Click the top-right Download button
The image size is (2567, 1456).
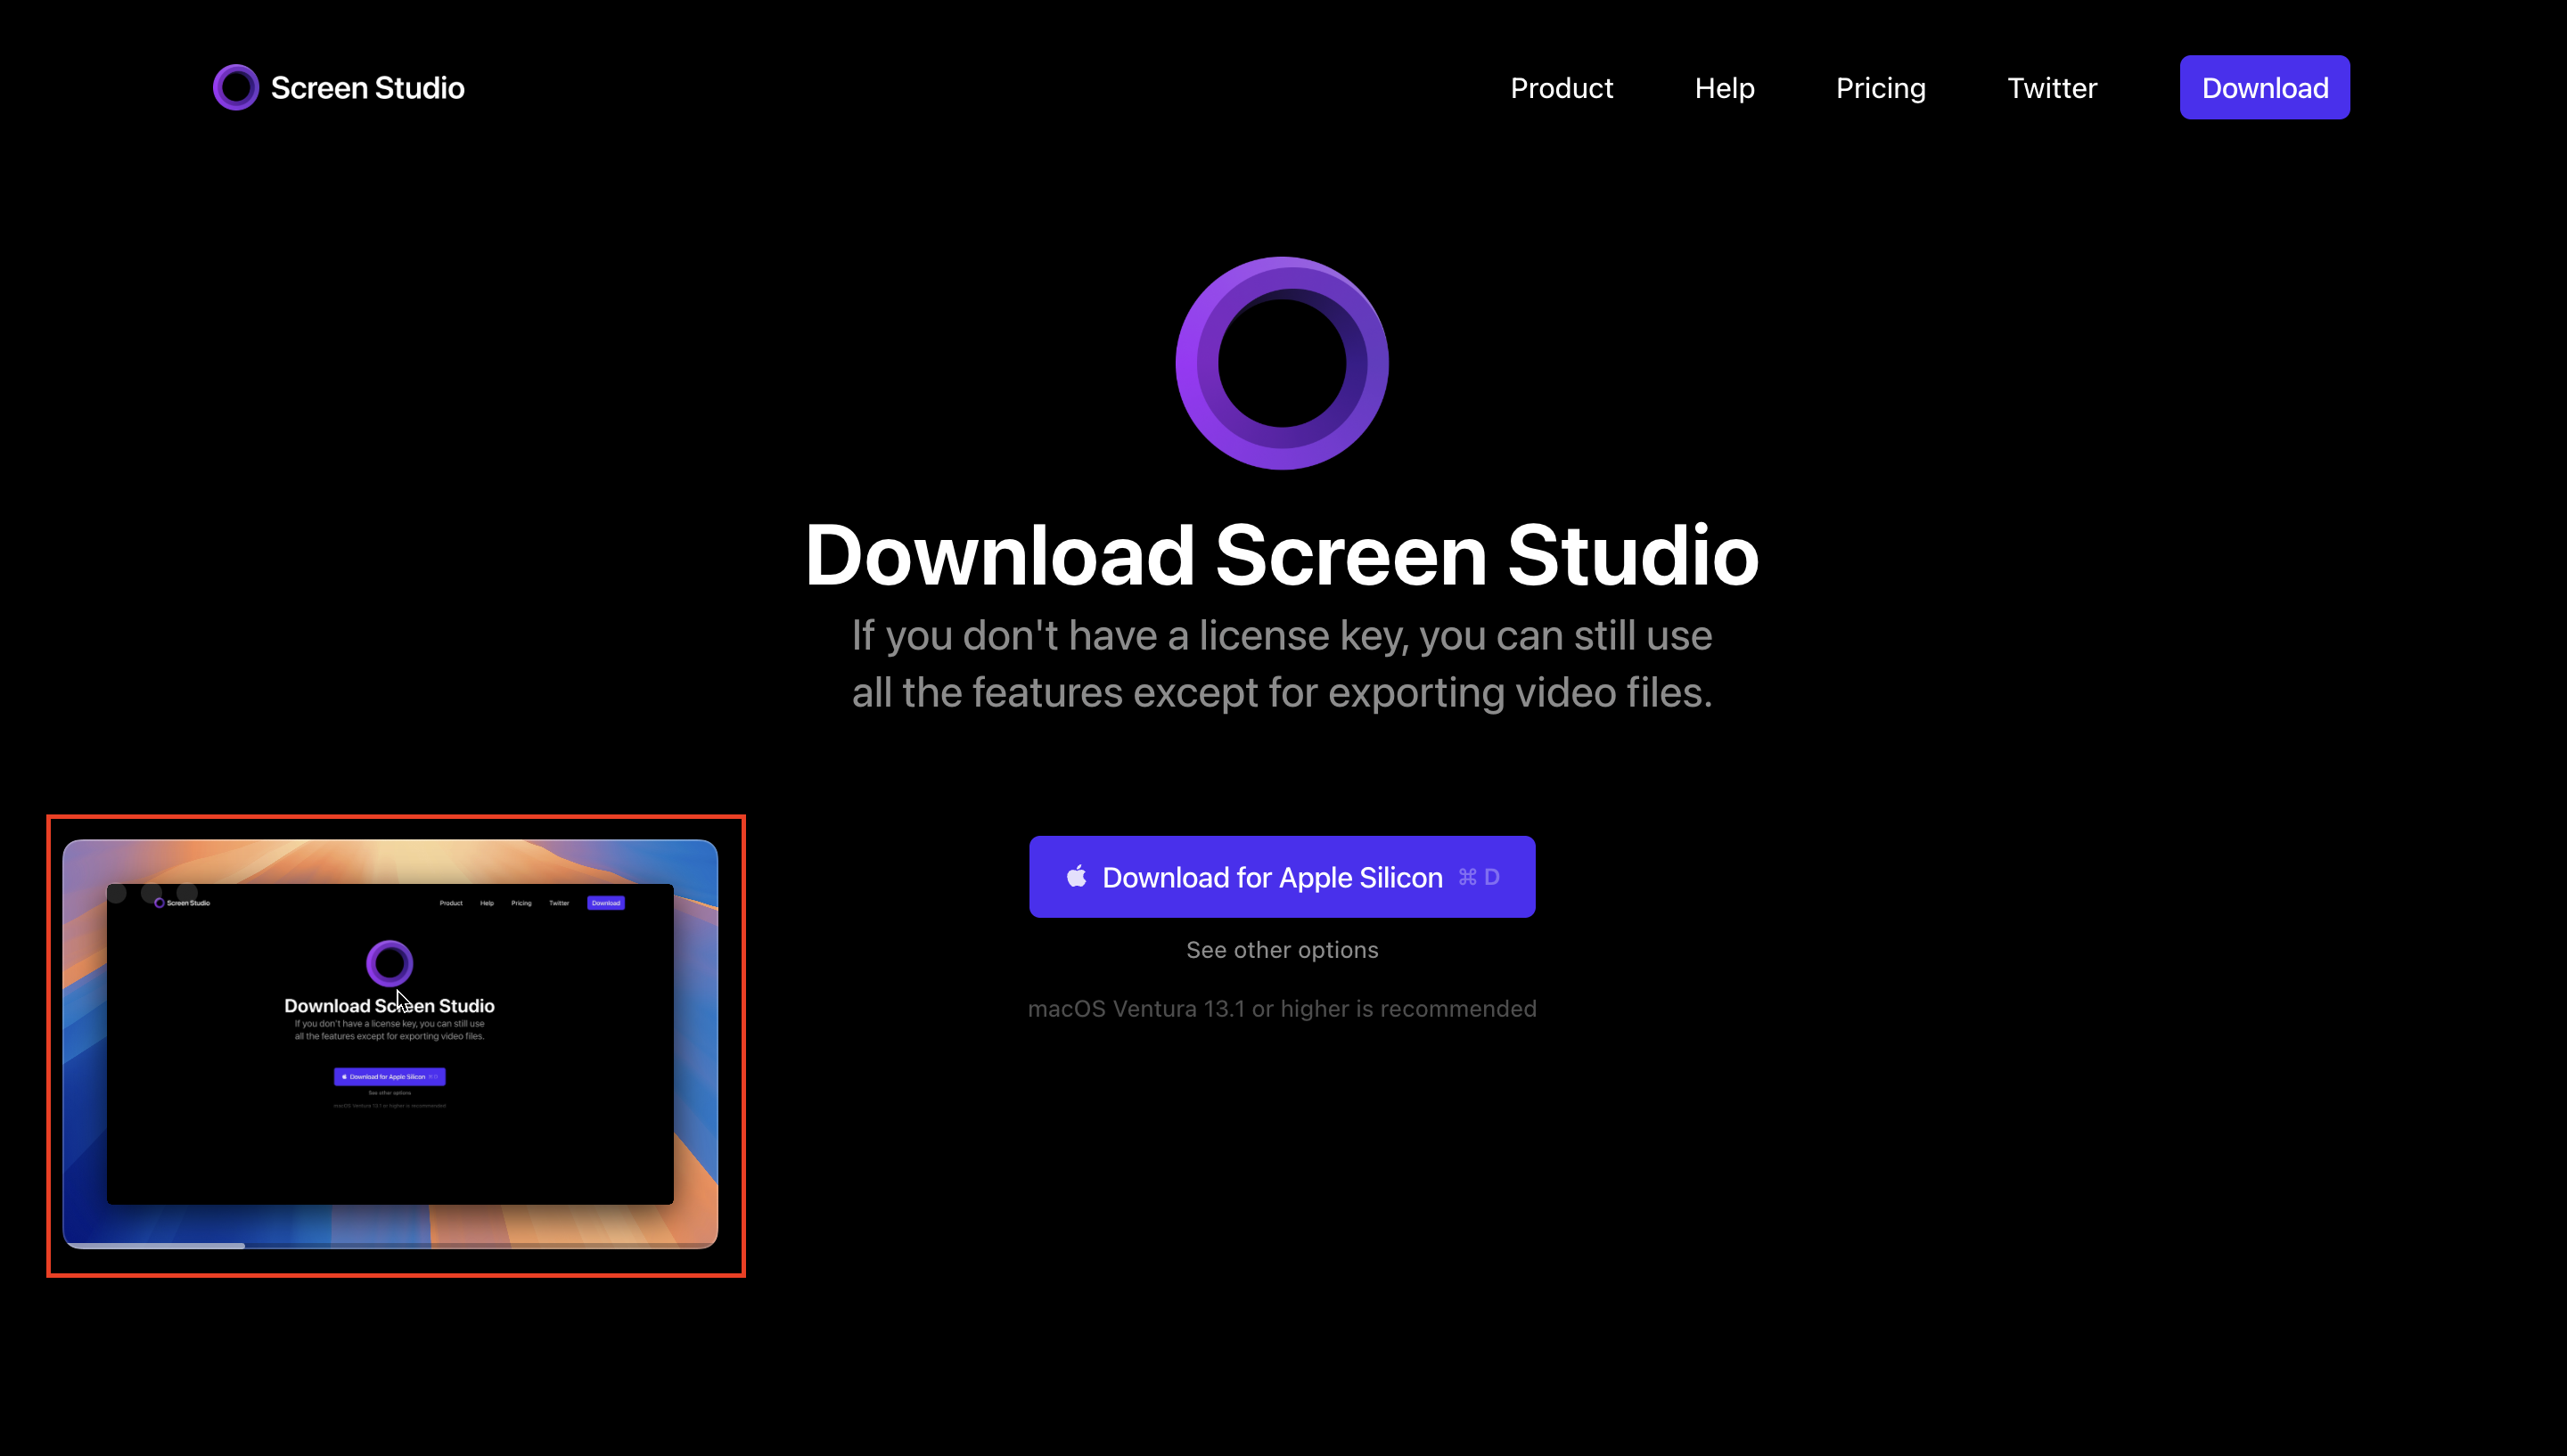(2264, 87)
